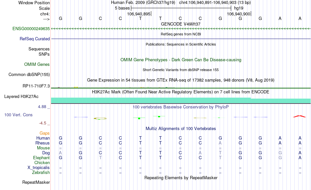Click the OMIM Gene Phenotypes track title
The image size is (311, 190).
click(x=181, y=60)
